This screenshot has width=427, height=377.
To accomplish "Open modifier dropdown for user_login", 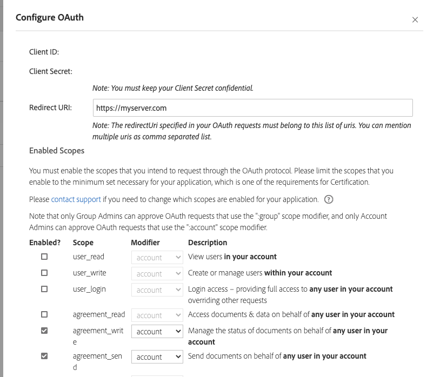I will point(157,290).
